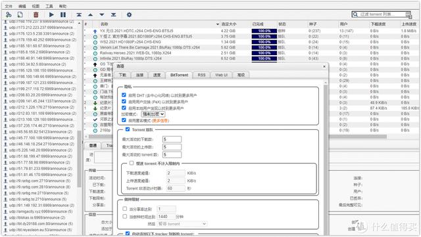This screenshot has height=237, width=421.
Task: Click status icon of YX 2021.HDTC torrent
Action: pyautogui.click(x=95, y=31)
